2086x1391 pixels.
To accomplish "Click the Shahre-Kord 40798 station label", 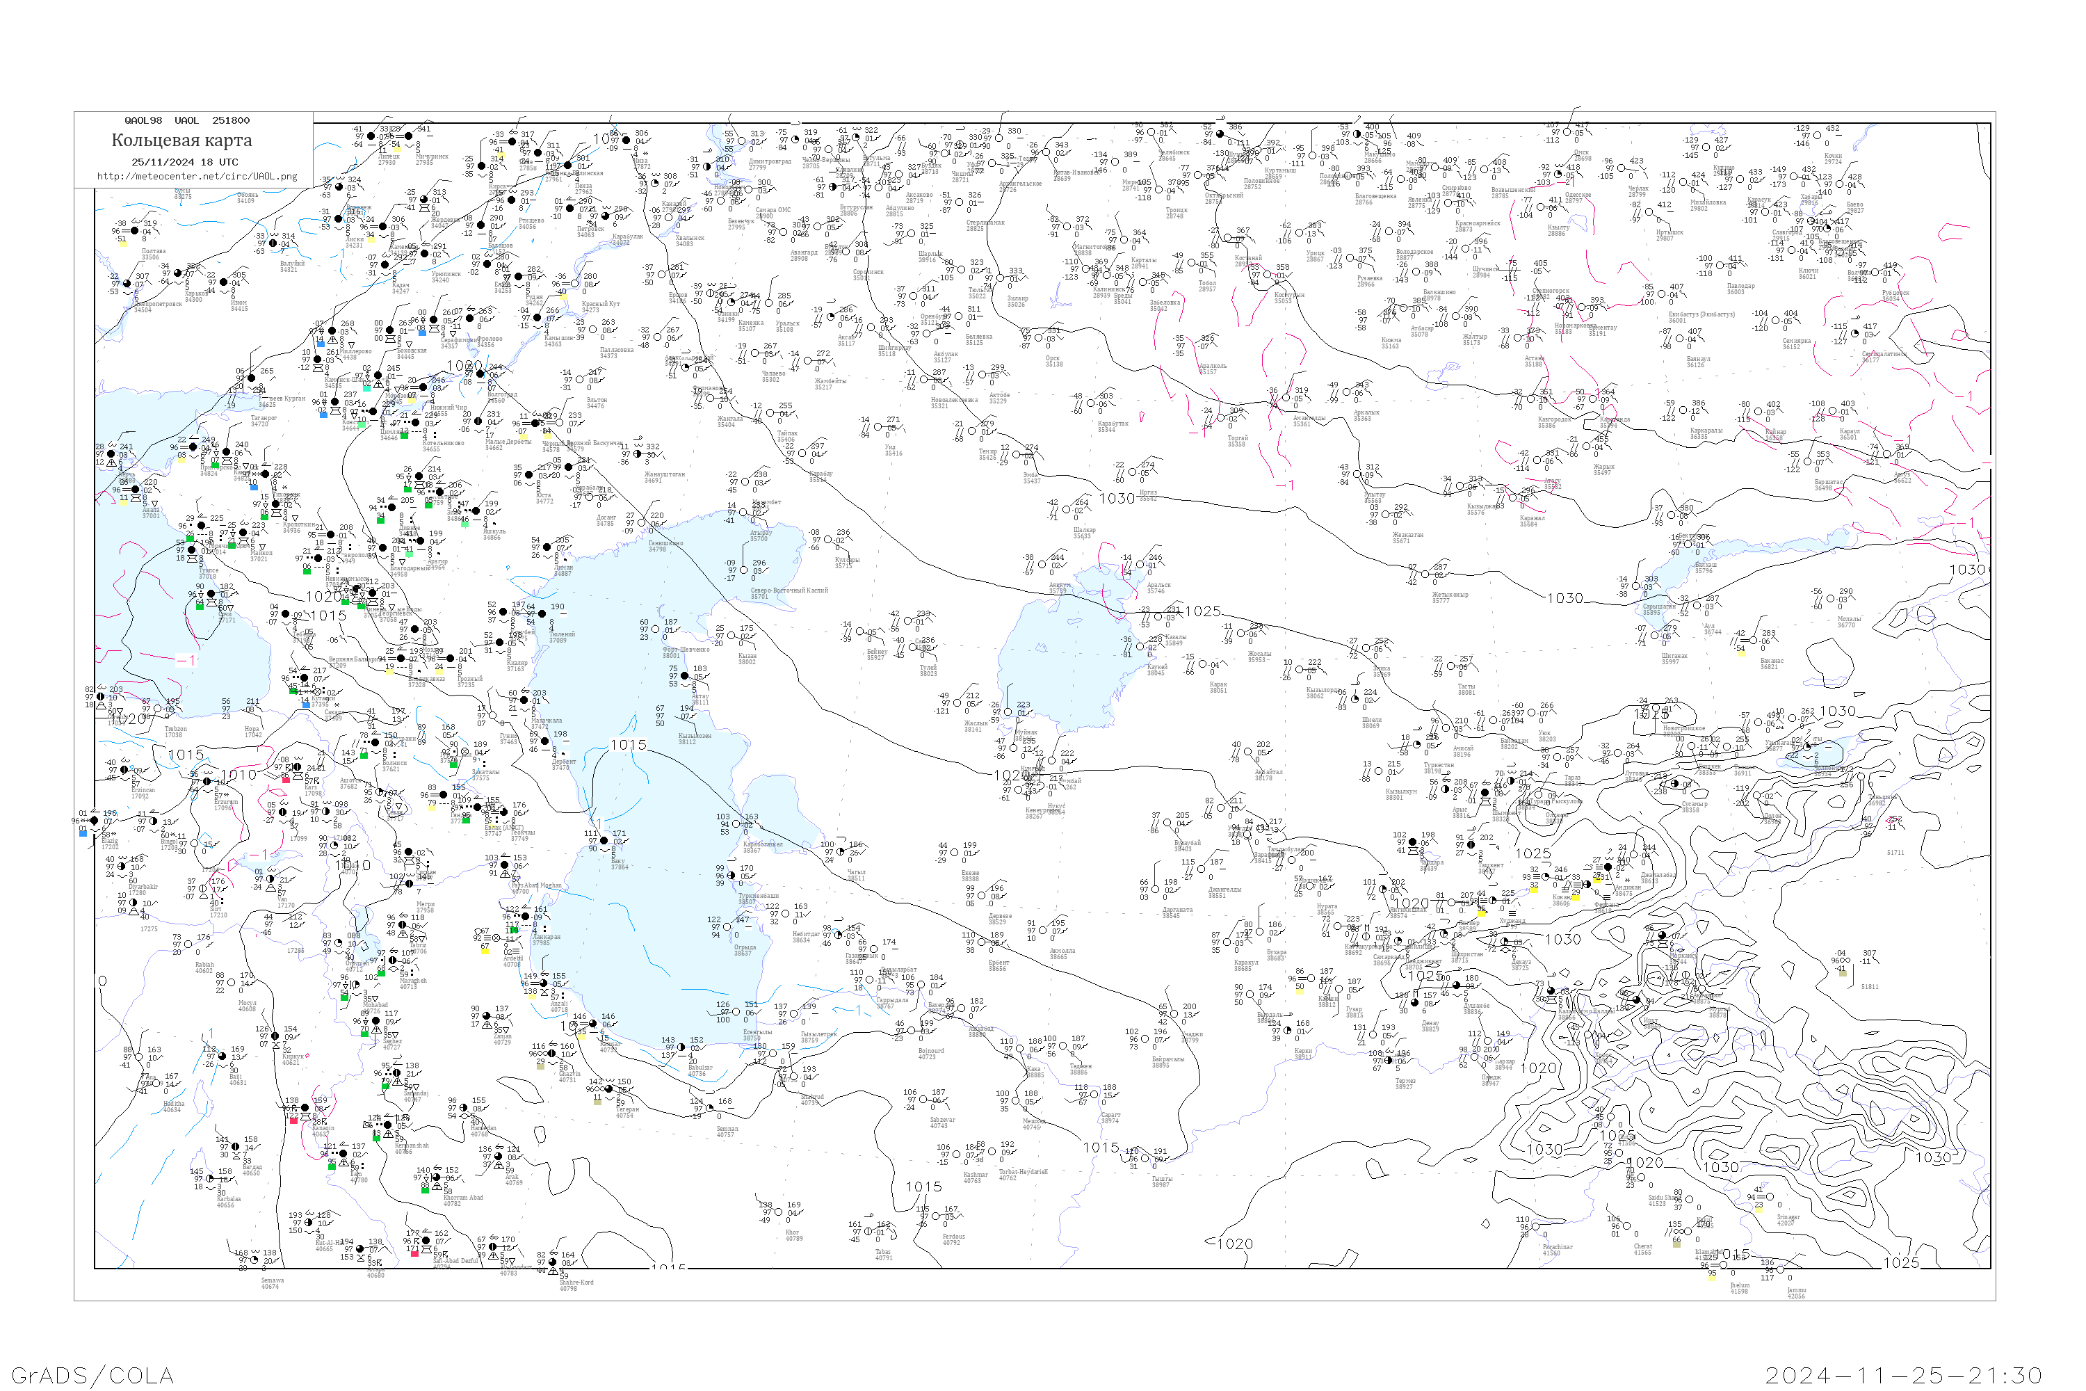I will (x=576, y=1285).
